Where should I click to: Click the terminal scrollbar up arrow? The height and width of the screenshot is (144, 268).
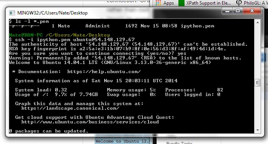tap(258, 22)
